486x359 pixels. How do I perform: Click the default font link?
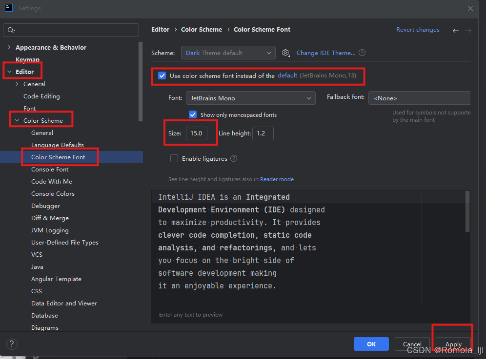tap(287, 75)
